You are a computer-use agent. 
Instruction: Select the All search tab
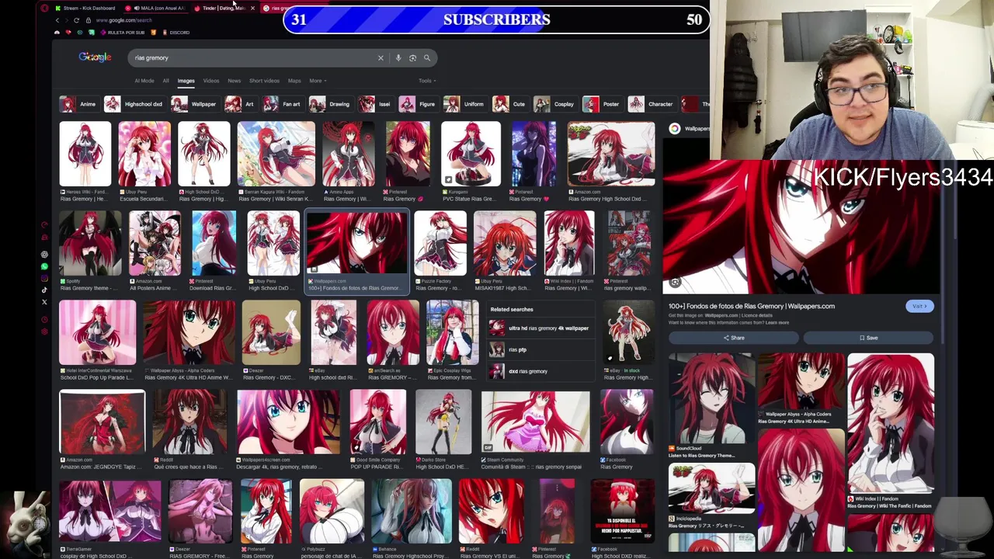tap(165, 81)
